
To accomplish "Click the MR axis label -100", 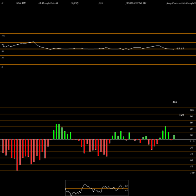I will point(192,173).
